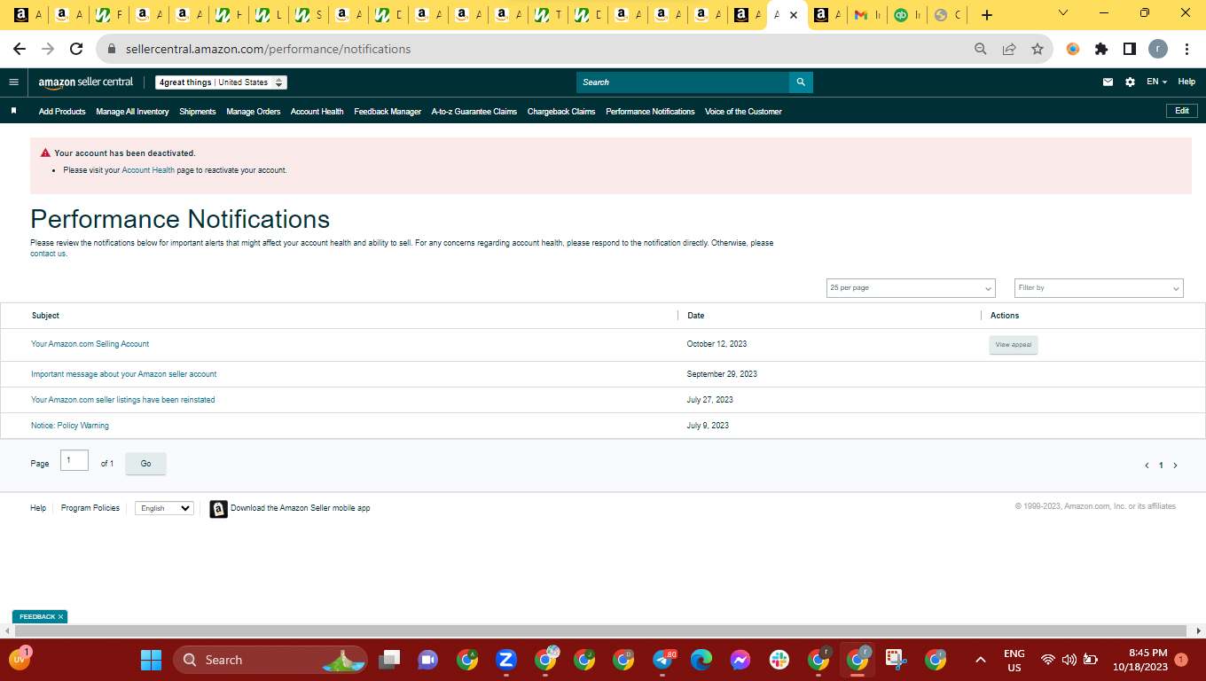Click the Edit button in the nav bar
The image size is (1206, 681).
tap(1182, 111)
